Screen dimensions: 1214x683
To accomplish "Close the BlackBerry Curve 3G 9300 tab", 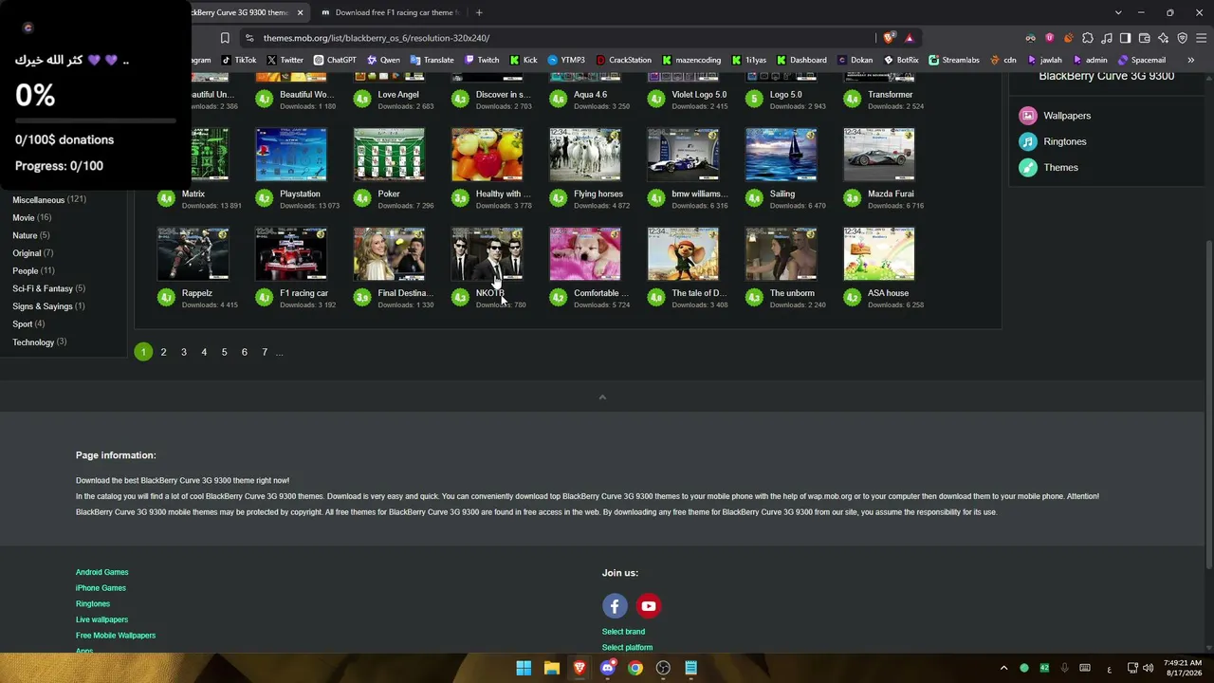I will pyautogui.click(x=301, y=12).
